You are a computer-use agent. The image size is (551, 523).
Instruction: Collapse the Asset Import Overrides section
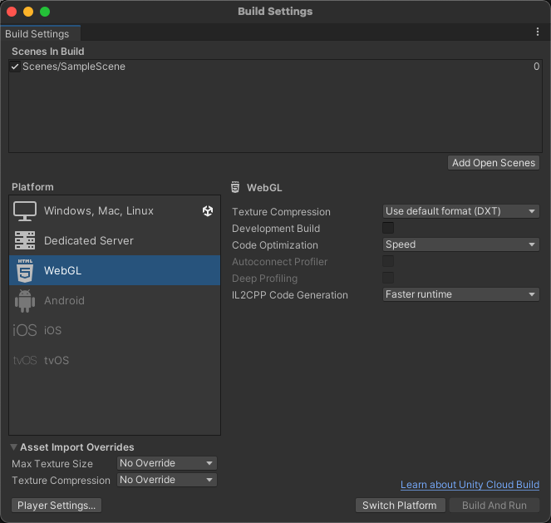pos(13,447)
